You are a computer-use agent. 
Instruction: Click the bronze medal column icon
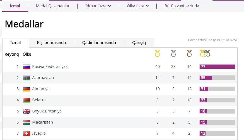189,53
